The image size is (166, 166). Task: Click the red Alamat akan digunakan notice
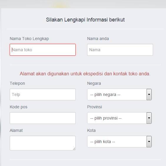(85, 74)
